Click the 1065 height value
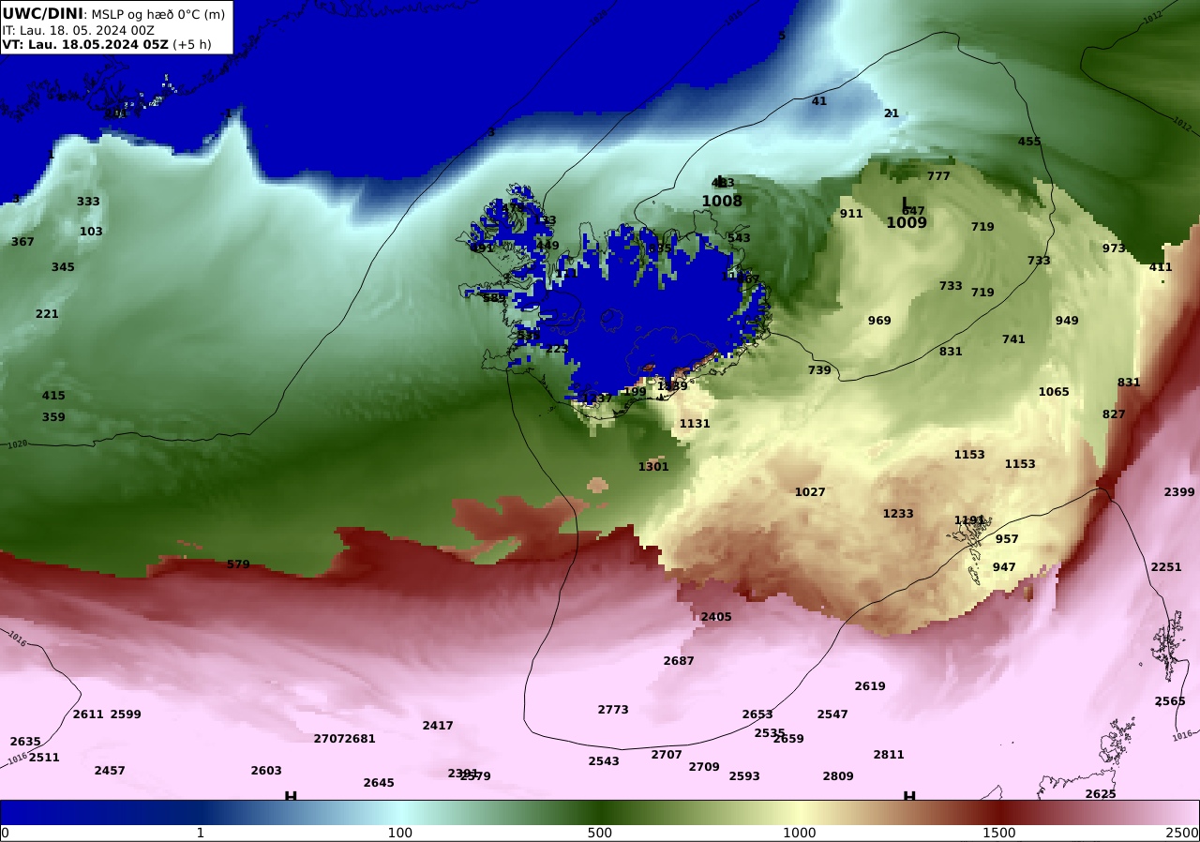Screen dimensions: 1200x842 coord(1054,392)
